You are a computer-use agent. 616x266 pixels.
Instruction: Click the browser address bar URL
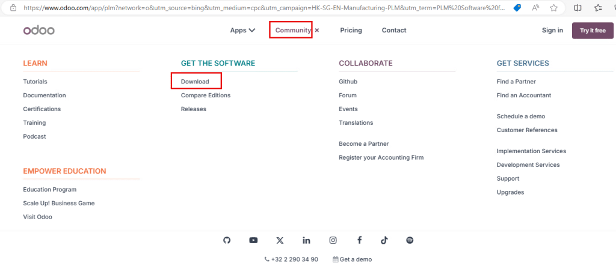[x=264, y=7]
